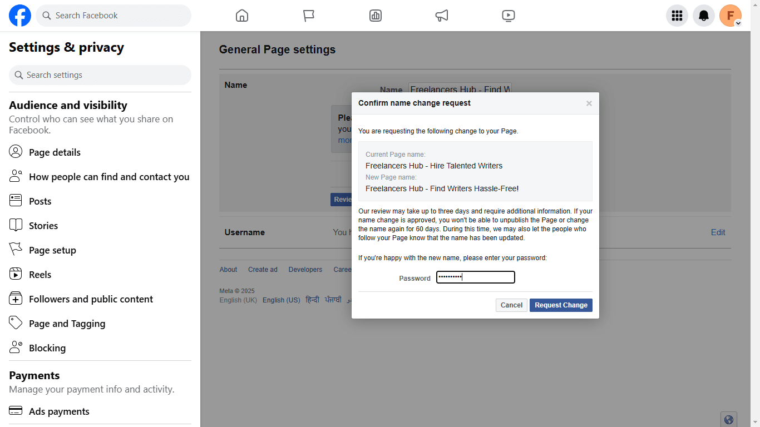
Task: Open the video Watch icon
Action: point(508,15)
